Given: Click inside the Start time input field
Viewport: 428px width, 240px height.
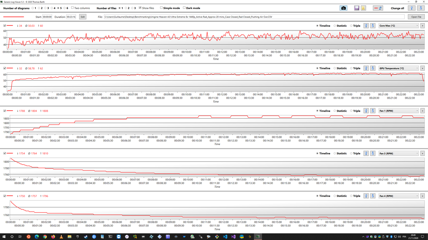Looking at the screenshot, I should (46, 16).
